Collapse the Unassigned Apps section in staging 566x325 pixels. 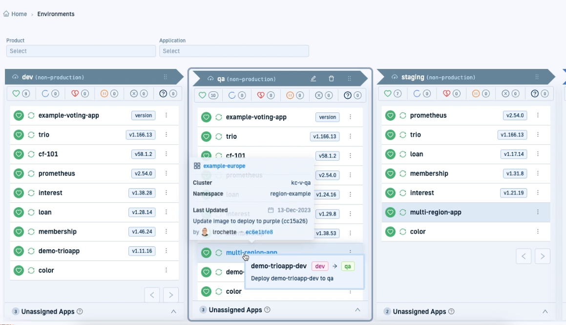point(545,311)
